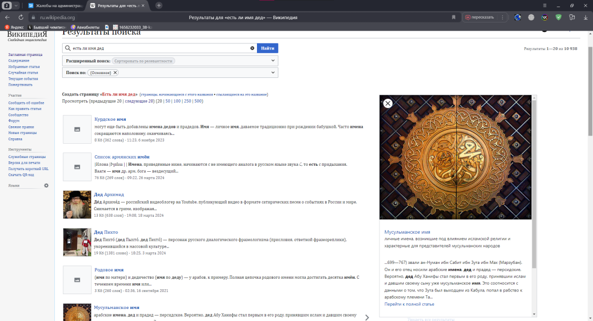Click the Википедия logo
The width and height of the screenshot is (593, 321).
coord(27,36)
